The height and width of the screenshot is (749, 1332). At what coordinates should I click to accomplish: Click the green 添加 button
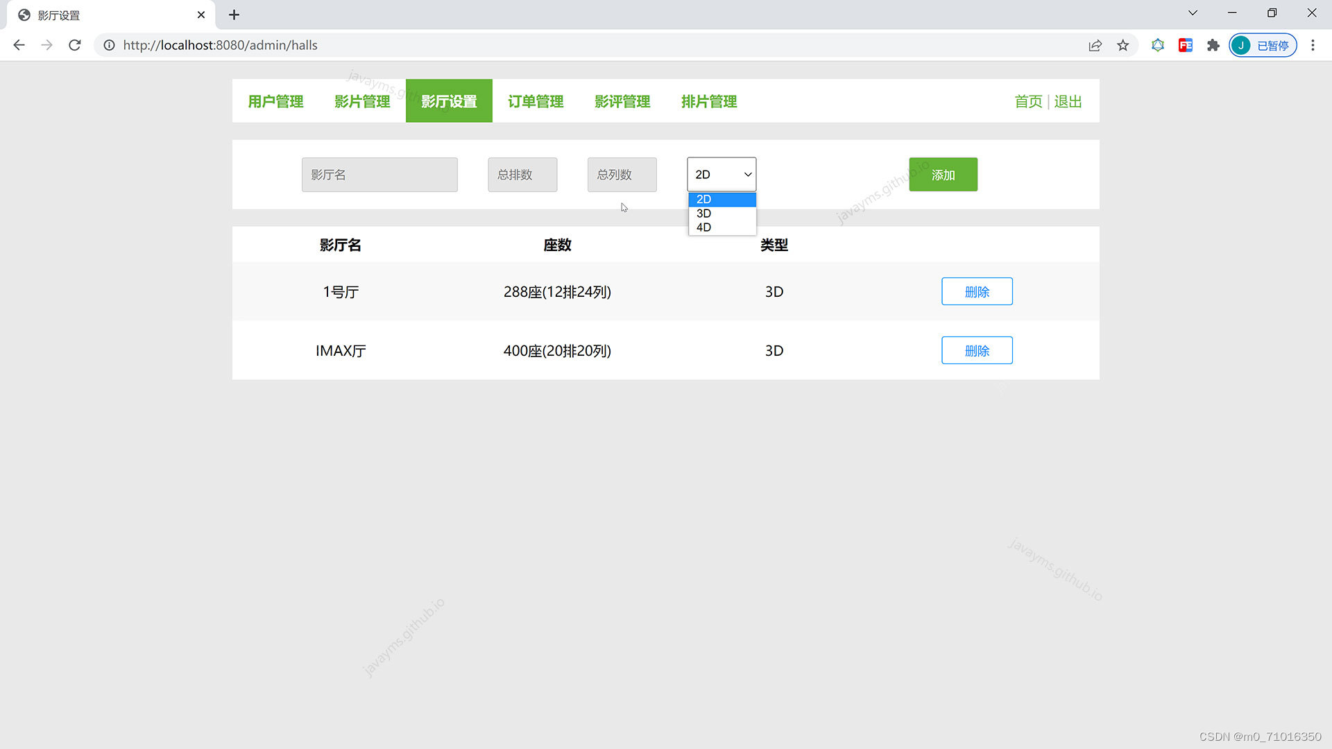tap(943, 175)
